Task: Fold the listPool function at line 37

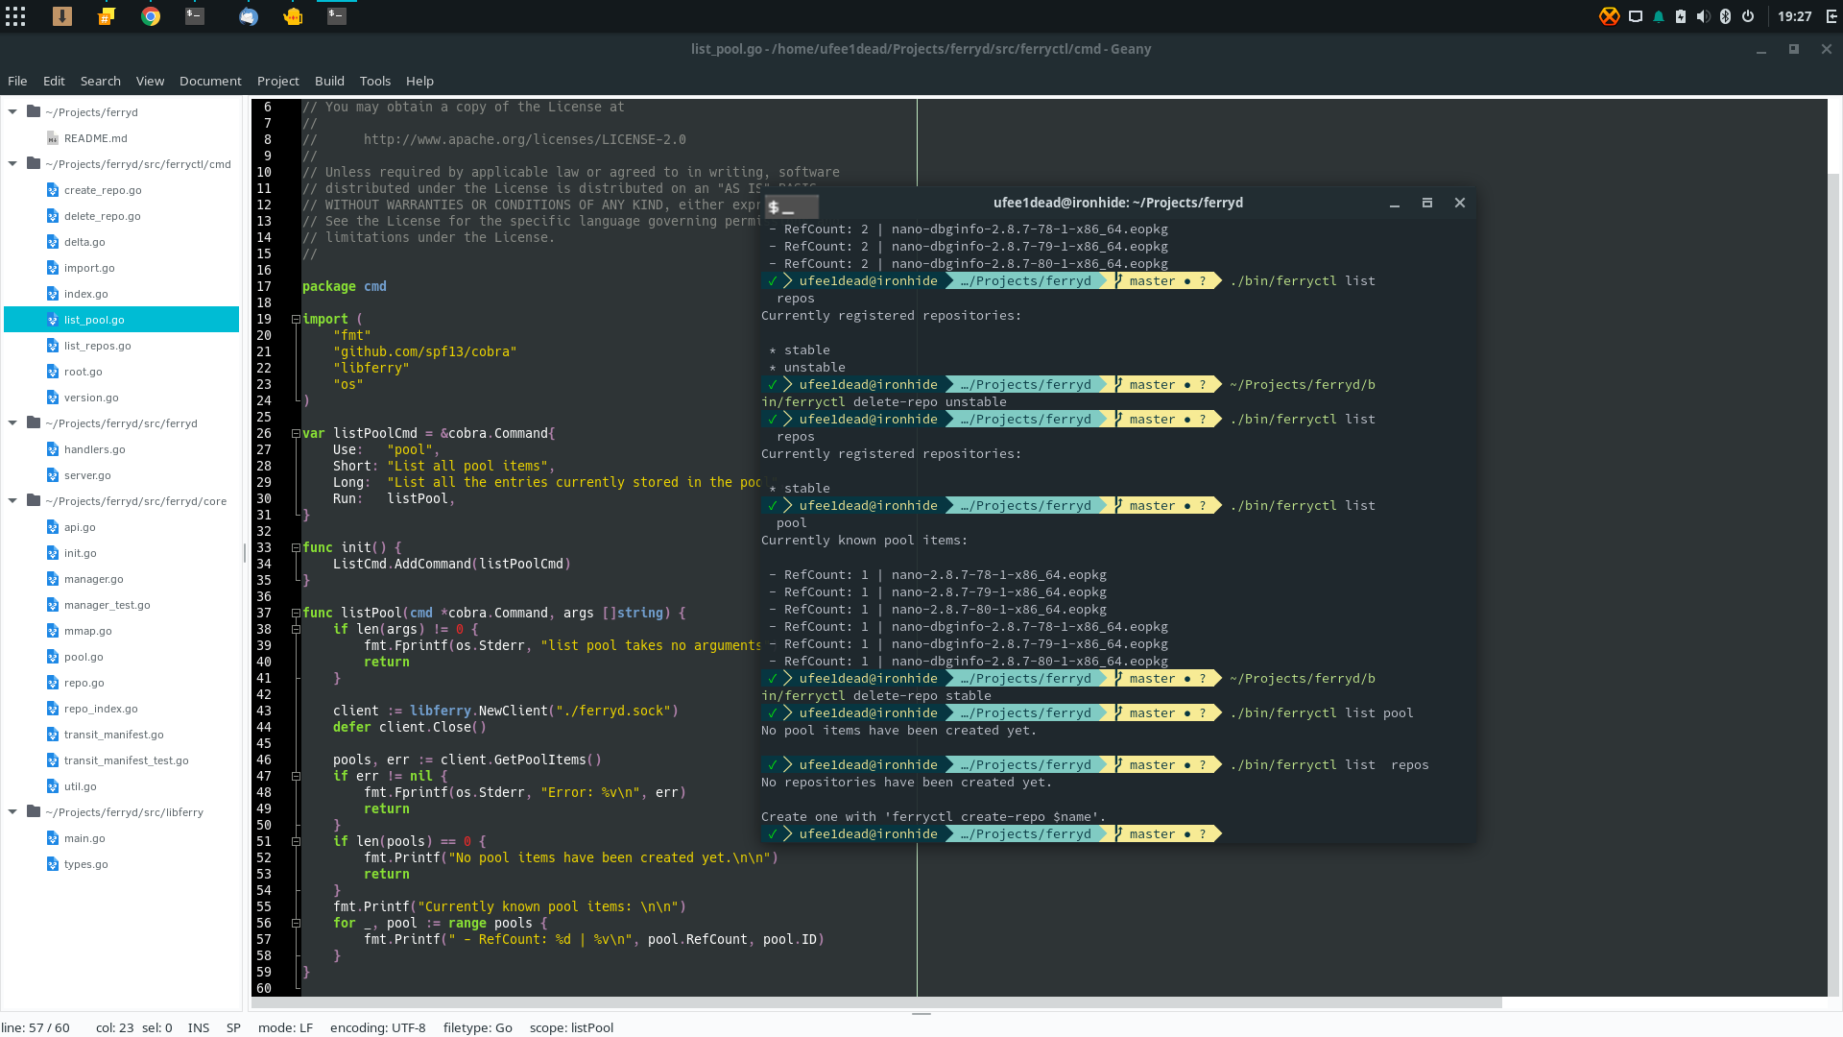Action: [x=296, y=613]
